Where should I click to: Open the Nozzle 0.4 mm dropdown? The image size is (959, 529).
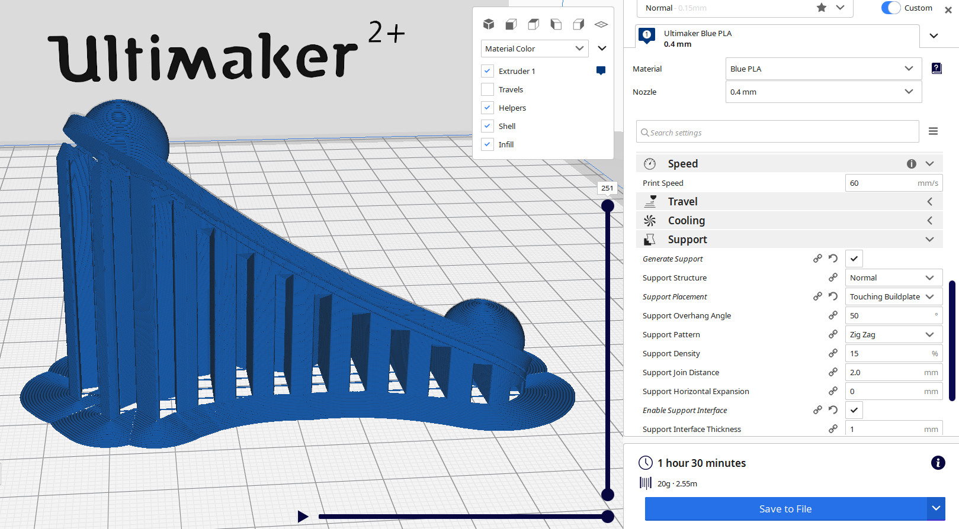click(x=823, y=92)
